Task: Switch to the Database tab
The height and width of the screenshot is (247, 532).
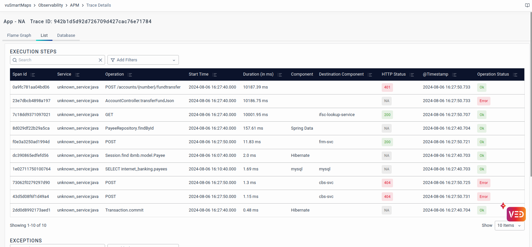Action: pyautogui.click(x=66, y=35)
